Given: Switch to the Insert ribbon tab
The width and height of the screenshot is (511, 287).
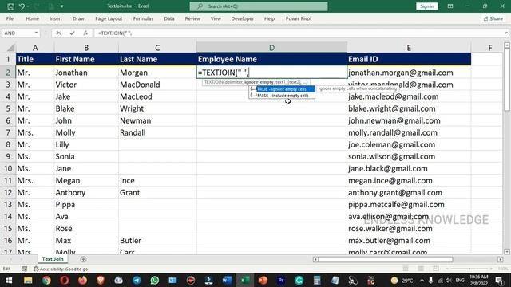Looking at the screenshot, I should pos(56,18).
